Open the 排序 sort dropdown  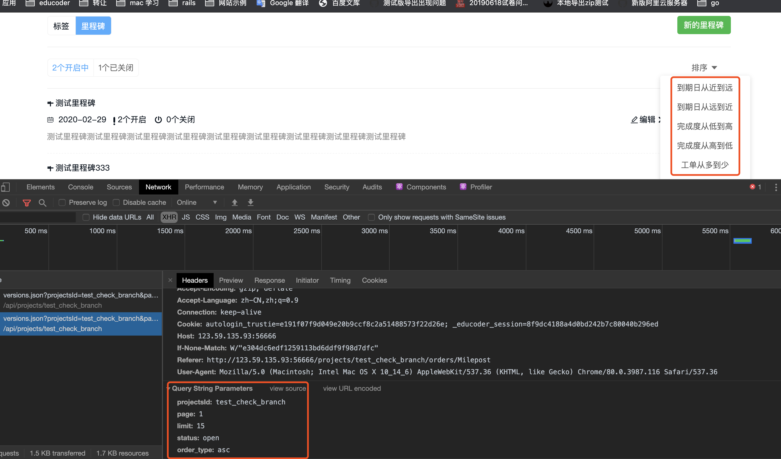point(704,68)
